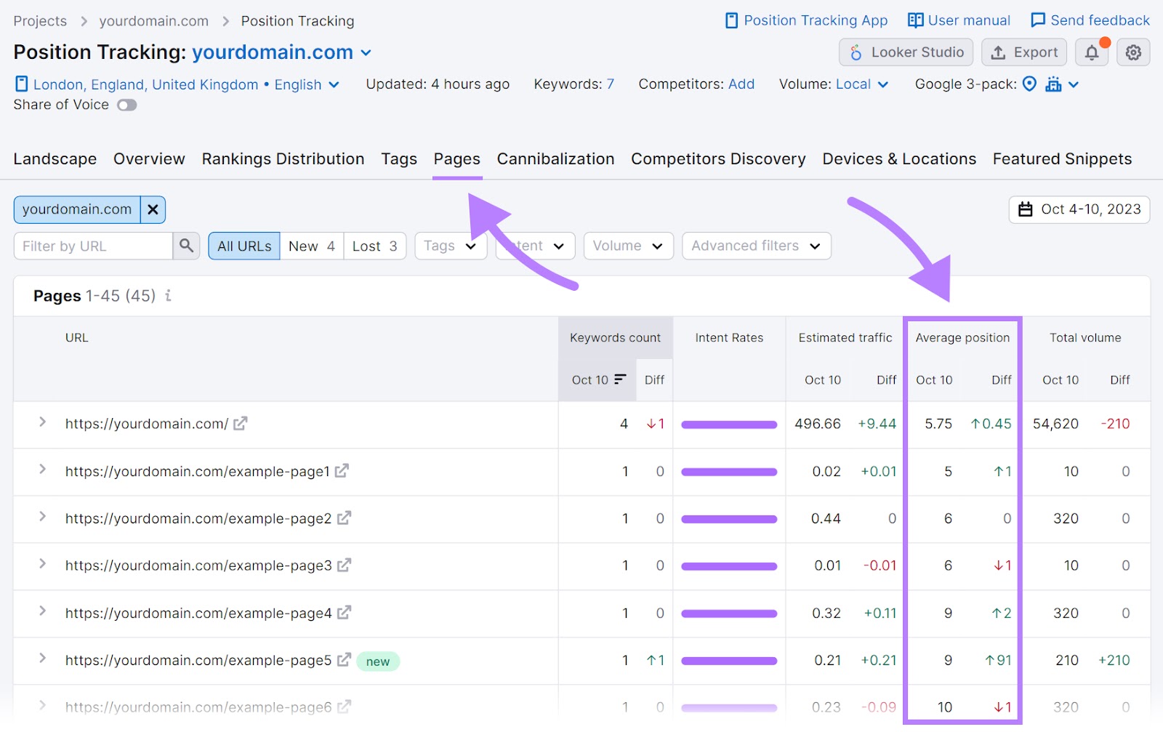The width and height of the screenshot is (1163, 732).
Task: Click the Send feedback icon
Action: pyautogui.click(x=1038, y=20)
